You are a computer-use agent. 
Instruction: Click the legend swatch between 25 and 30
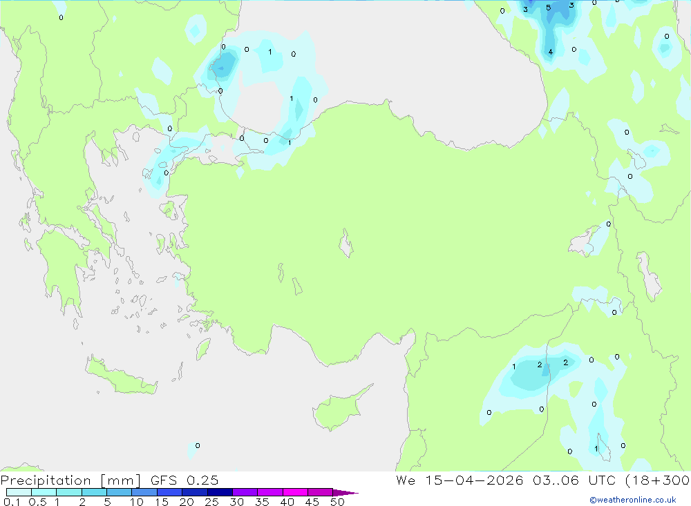pos(220,492)
